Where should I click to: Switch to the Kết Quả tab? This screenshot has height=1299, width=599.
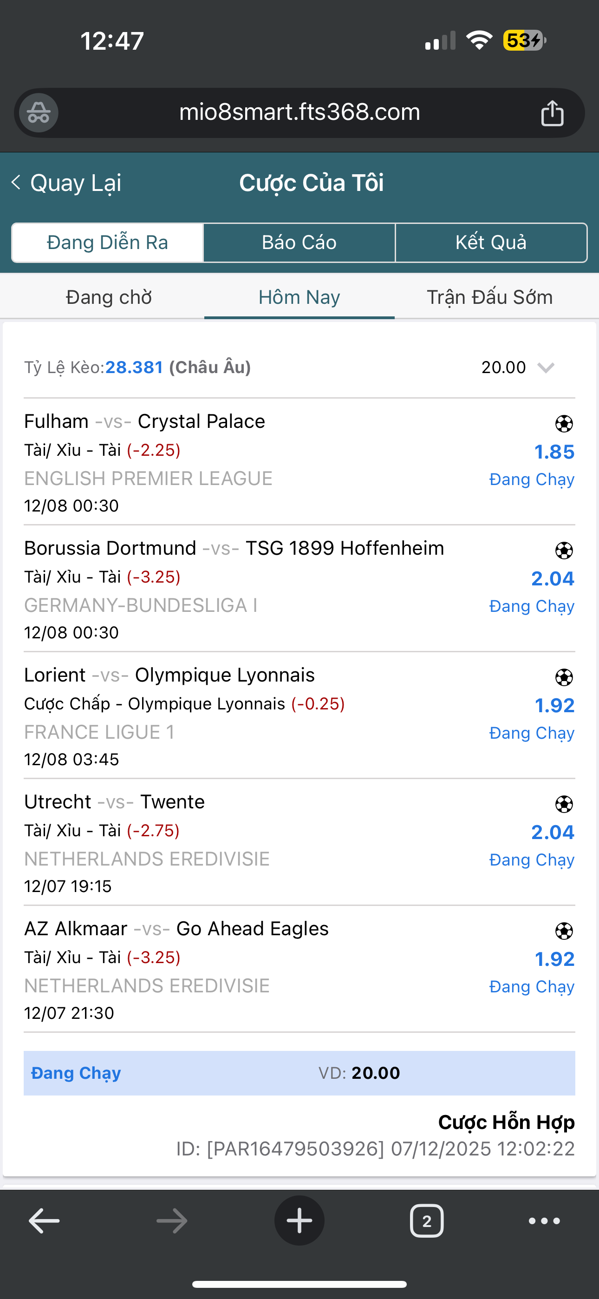491,243
